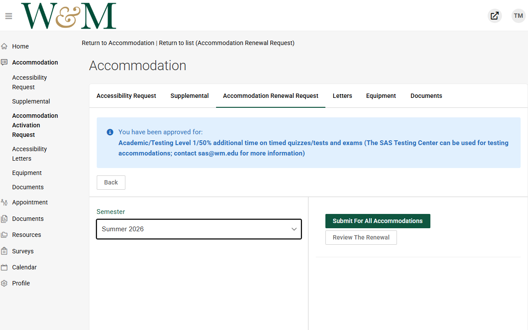The image size is (528, 330).
Task: Click the Resources folder icon
Action: tap(4, 235)
